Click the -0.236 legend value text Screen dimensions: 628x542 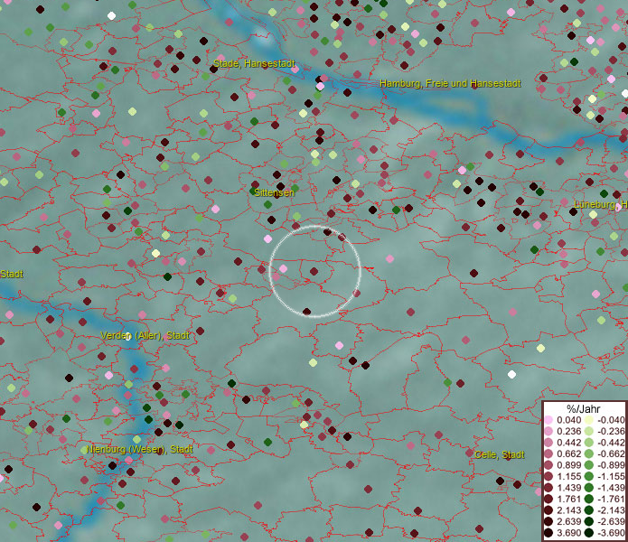(x=611, y=431)
